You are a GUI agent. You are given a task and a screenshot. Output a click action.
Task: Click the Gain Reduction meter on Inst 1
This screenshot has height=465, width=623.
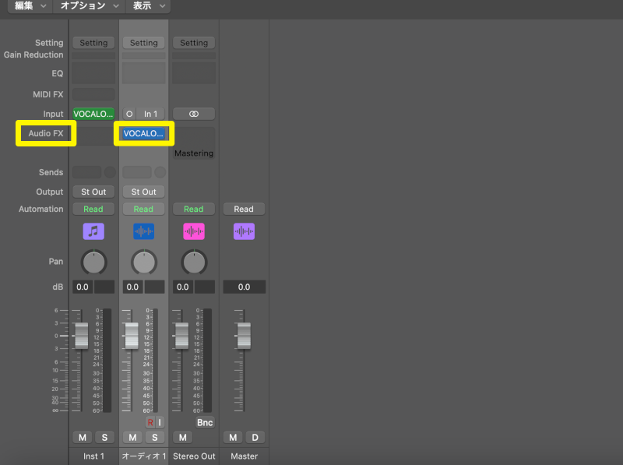pos(93,55)
